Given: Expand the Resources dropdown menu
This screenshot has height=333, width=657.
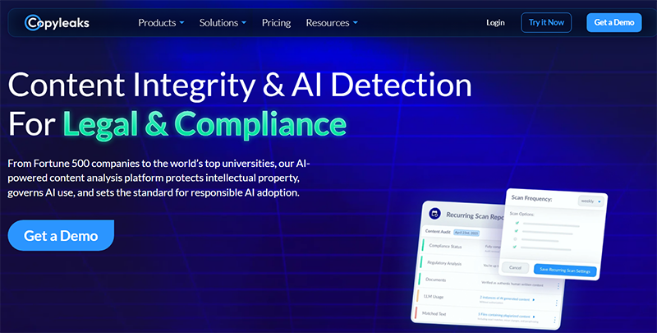Looking at the screenshot, I should 332,23.
